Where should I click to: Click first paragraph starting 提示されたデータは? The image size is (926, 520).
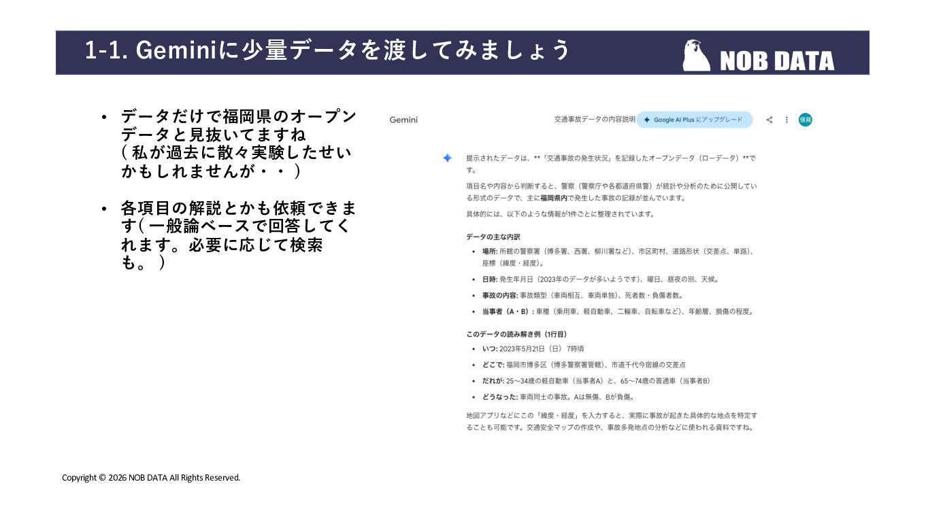tap(611, 164)
